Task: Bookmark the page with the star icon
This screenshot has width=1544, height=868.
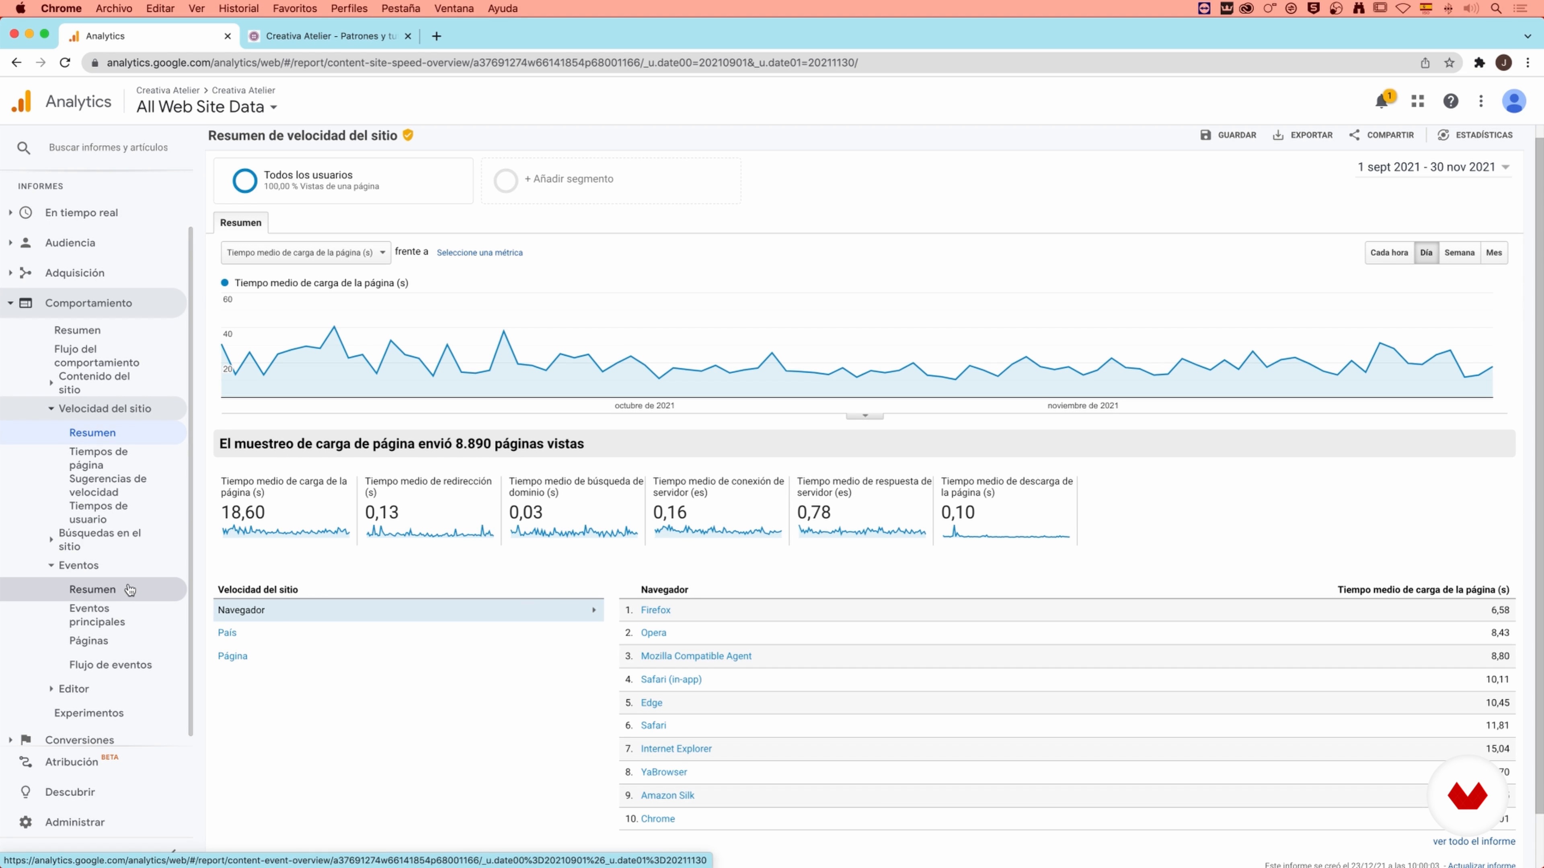Action: point(1449,62)
